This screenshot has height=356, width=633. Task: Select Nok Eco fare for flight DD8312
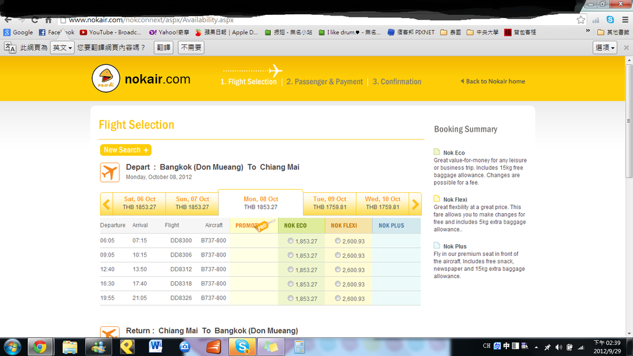click(x=291, y=269)
